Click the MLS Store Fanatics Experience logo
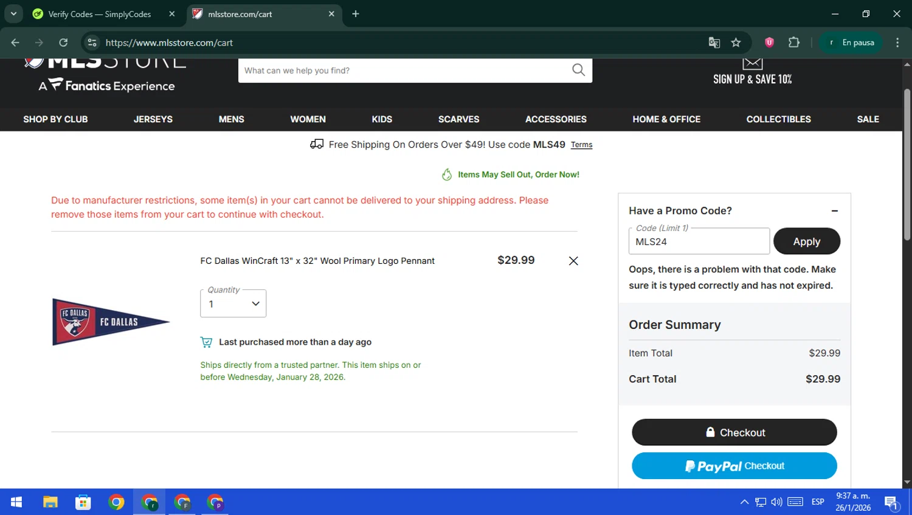The width and height of the screenshot is (912, 515). point(106,74)
